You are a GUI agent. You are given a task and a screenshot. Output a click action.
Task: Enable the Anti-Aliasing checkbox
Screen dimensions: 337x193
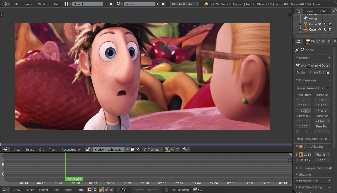click(x=301, y=146)
